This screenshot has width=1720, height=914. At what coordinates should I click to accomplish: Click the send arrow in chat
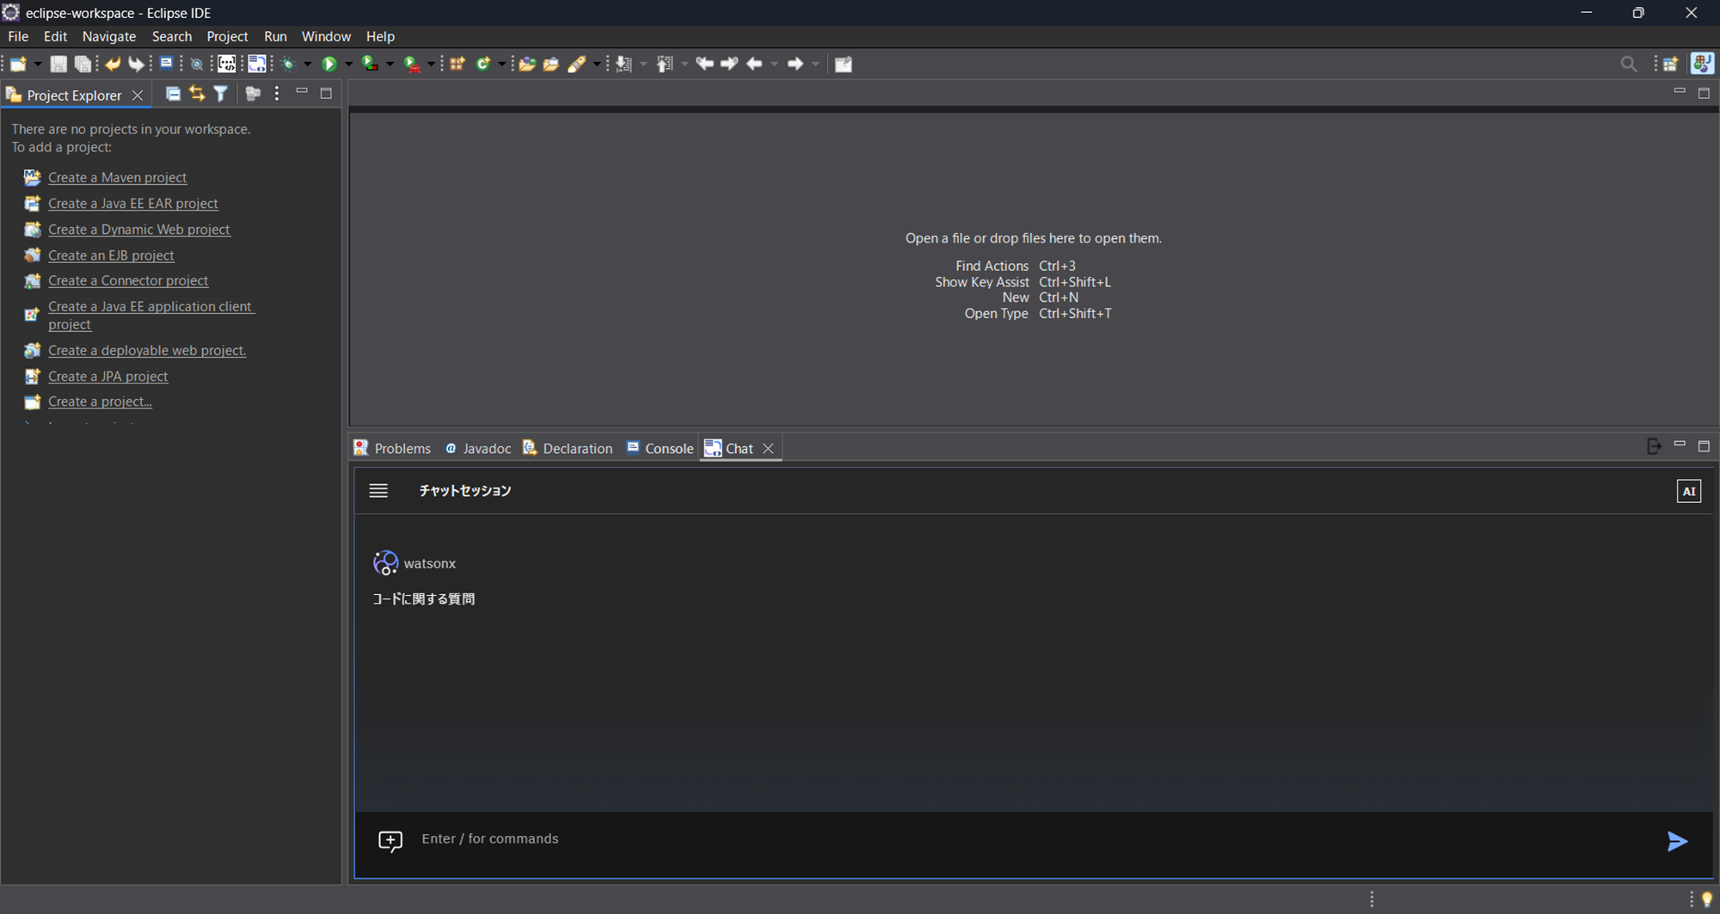1676,841
